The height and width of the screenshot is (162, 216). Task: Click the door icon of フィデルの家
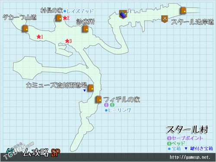(99, 99)
